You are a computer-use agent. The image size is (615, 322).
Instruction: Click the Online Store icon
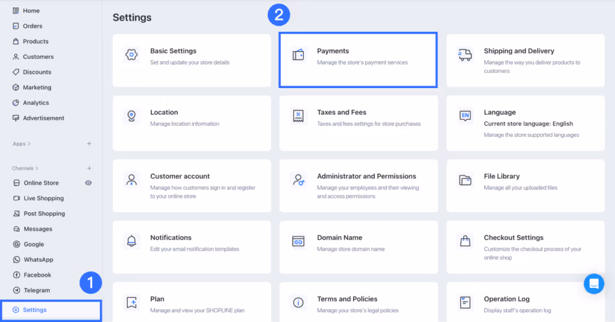click(x=16, y=182)
